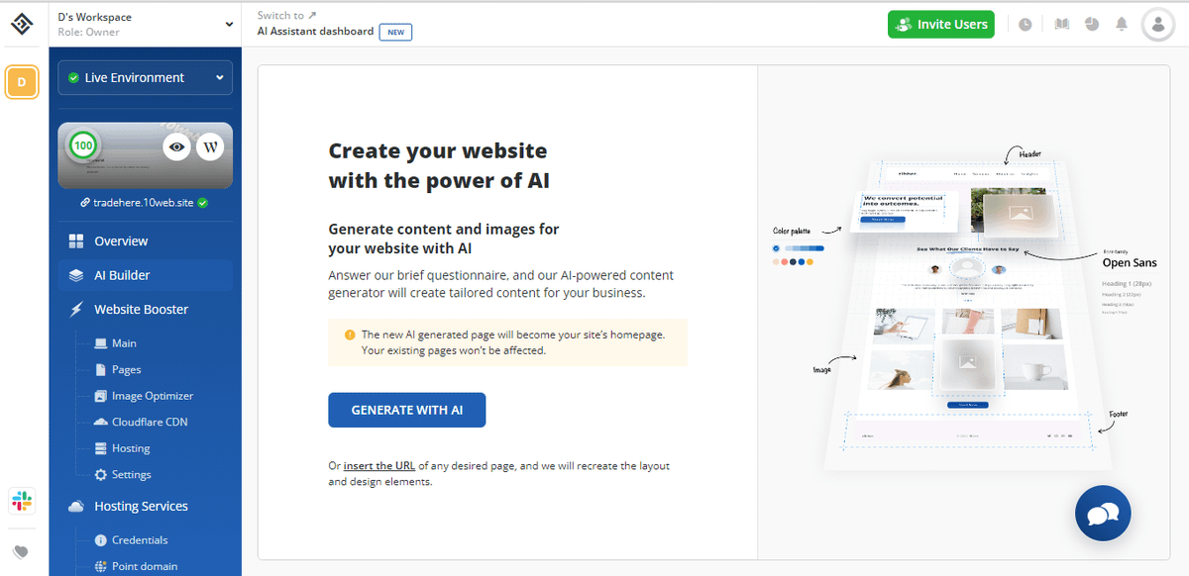The width and height of the screenshot is (1189, 576).
Task: Click the 100 performance score circle
Action: pos(83,146)
